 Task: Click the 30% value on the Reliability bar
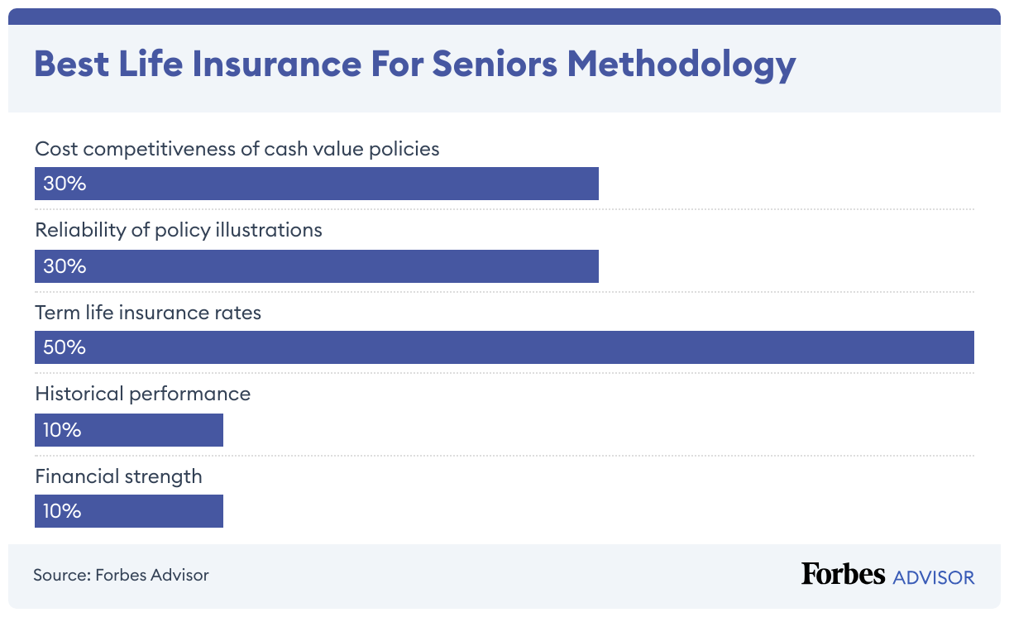point(65,266)
